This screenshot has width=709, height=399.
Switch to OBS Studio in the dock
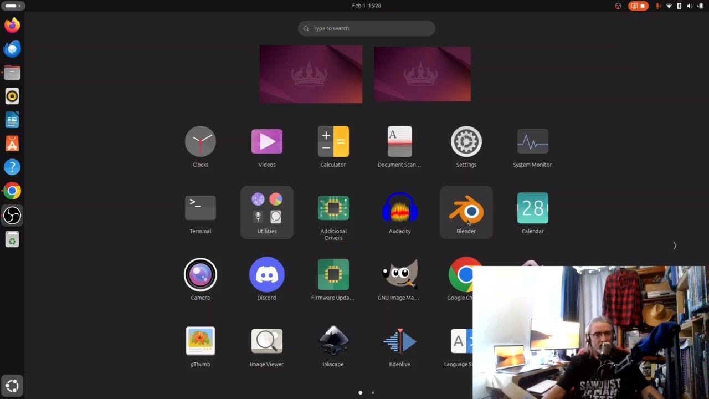(12, 215)
